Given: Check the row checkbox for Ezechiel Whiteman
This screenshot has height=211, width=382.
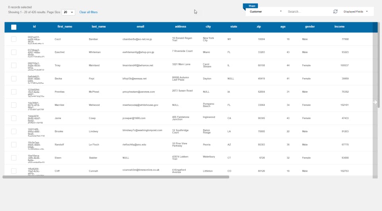Looking at the screenshot, I should pyautogui.click(x=14, y=52).
